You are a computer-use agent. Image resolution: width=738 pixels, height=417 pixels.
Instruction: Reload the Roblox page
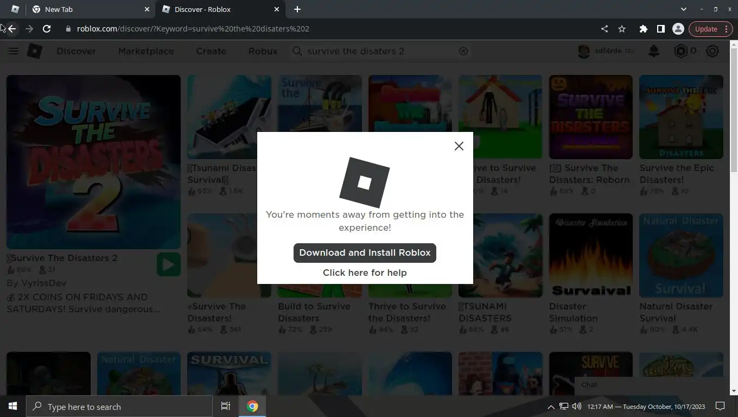[x=47, y=29]
